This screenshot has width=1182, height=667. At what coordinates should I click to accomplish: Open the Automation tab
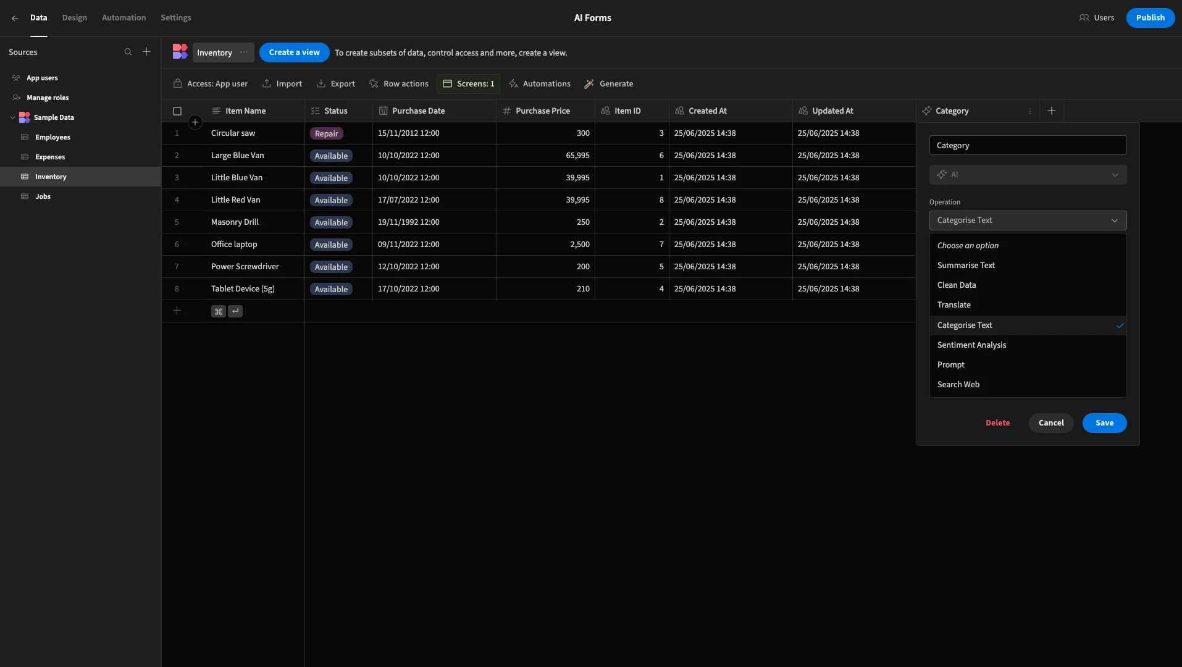[x=124, y=18]
